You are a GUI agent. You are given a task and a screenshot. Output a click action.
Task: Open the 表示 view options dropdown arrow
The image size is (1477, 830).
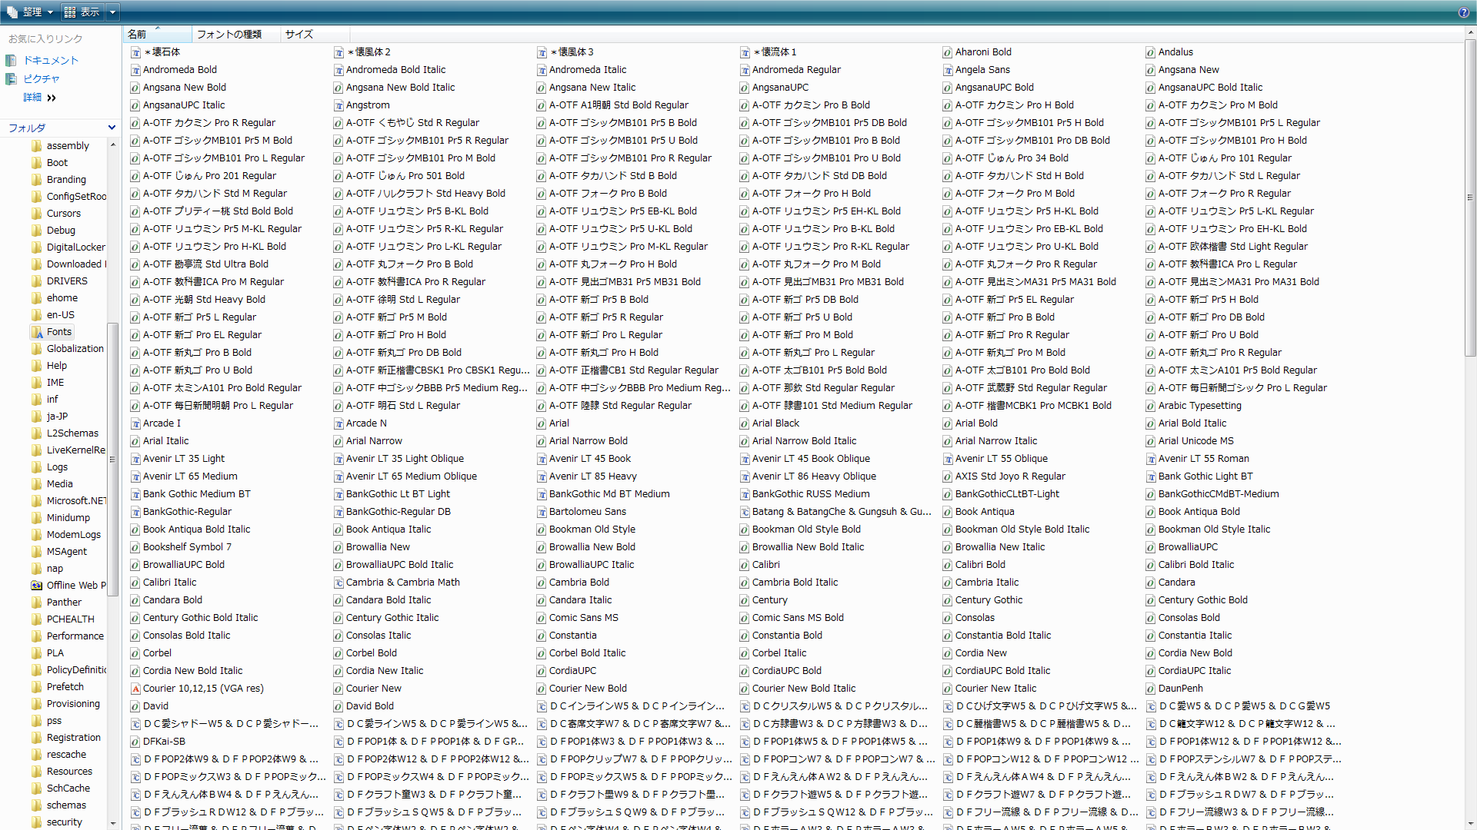click(x=112, y=12)
